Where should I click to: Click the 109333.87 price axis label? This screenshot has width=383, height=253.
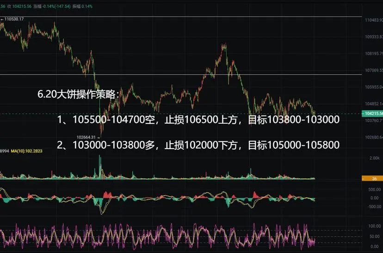(374, 37)
